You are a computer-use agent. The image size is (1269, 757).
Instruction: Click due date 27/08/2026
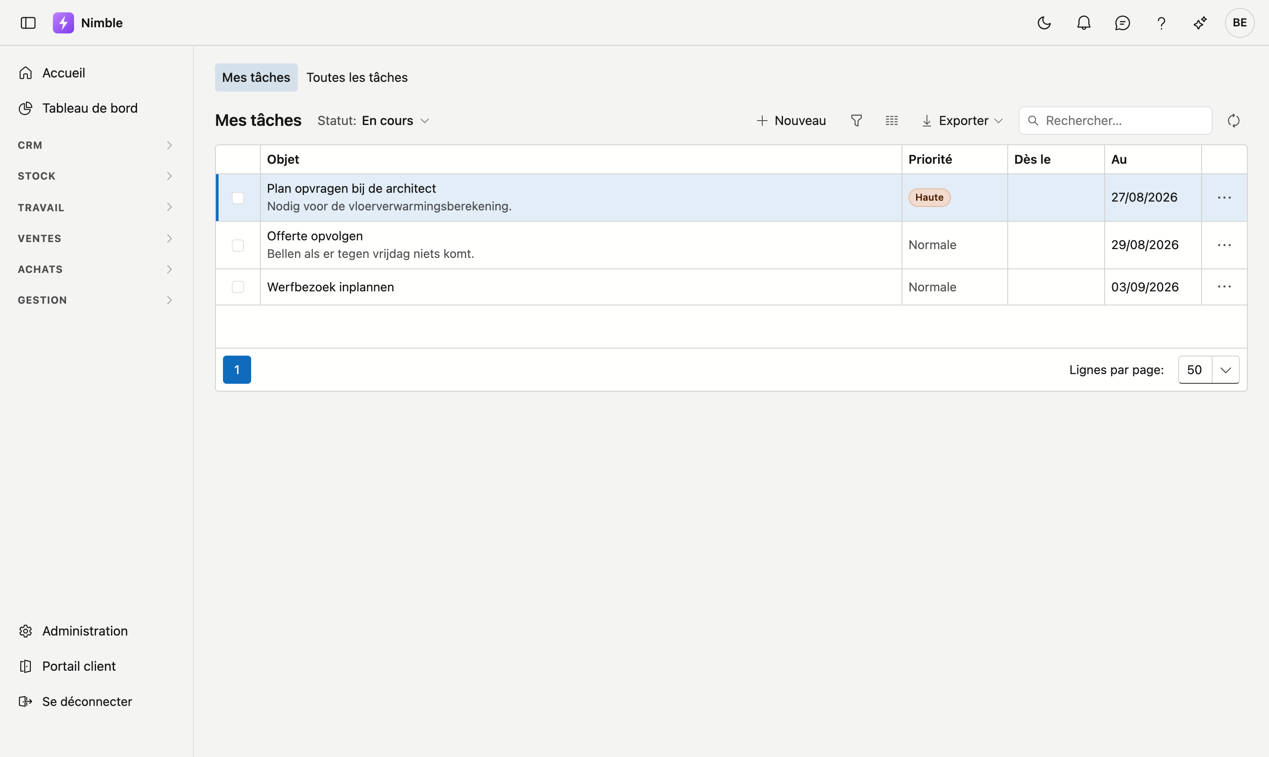pyautogui.click(x=1144, y=198)
